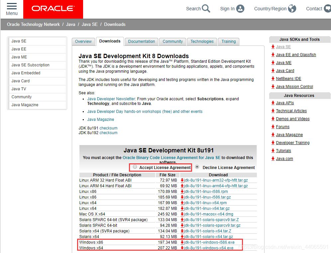
Task: Click Oracle Technology Network breadcrumb link
Action: 33,25
